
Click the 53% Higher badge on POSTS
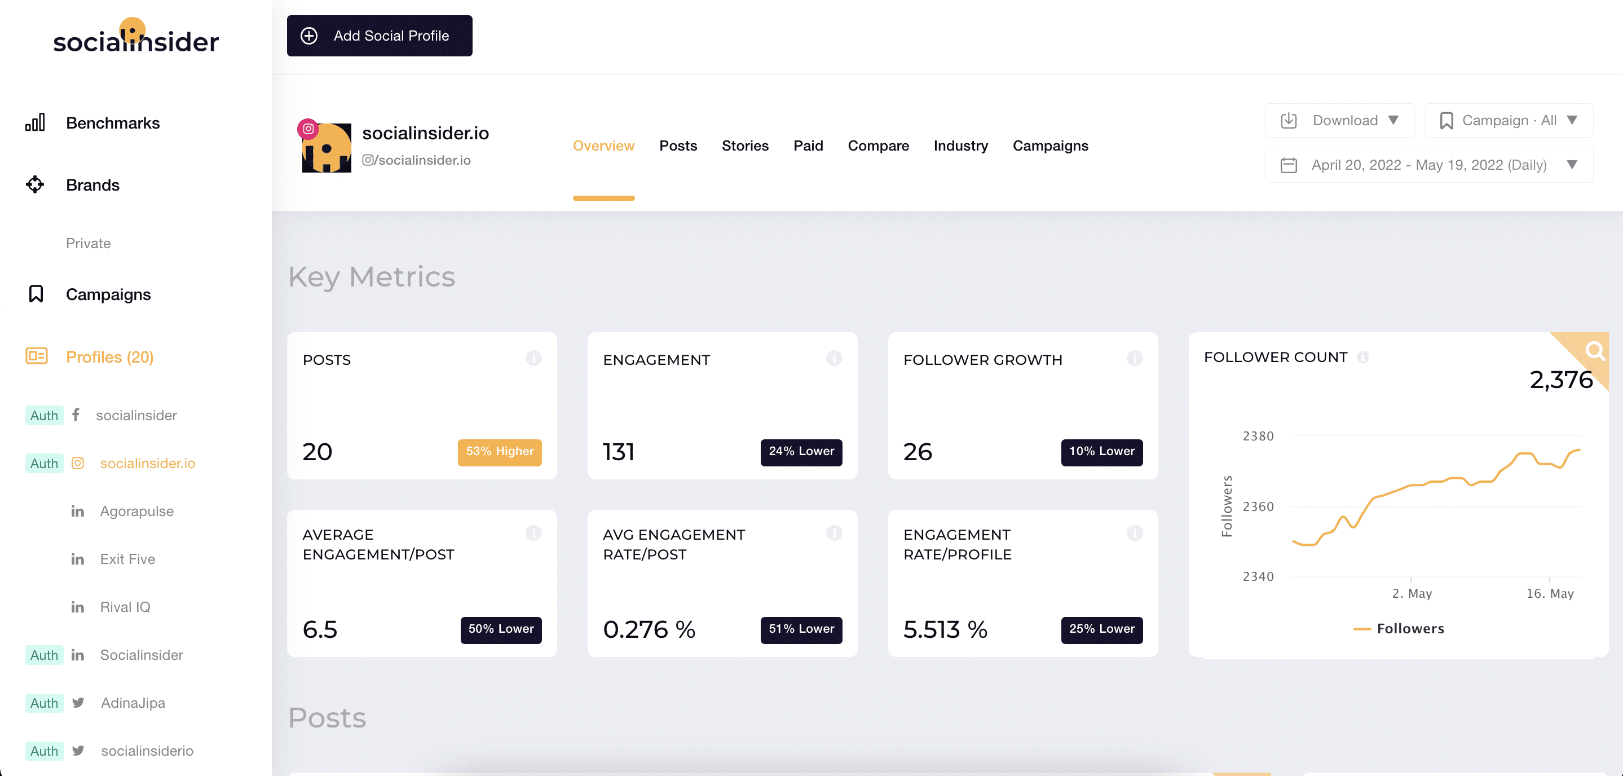coord(500,452)
